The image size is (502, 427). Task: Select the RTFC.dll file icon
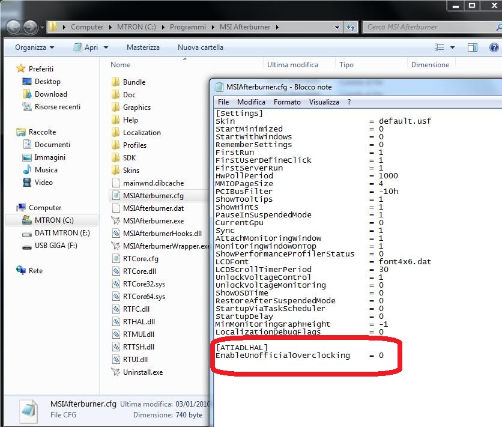point(115,309)
